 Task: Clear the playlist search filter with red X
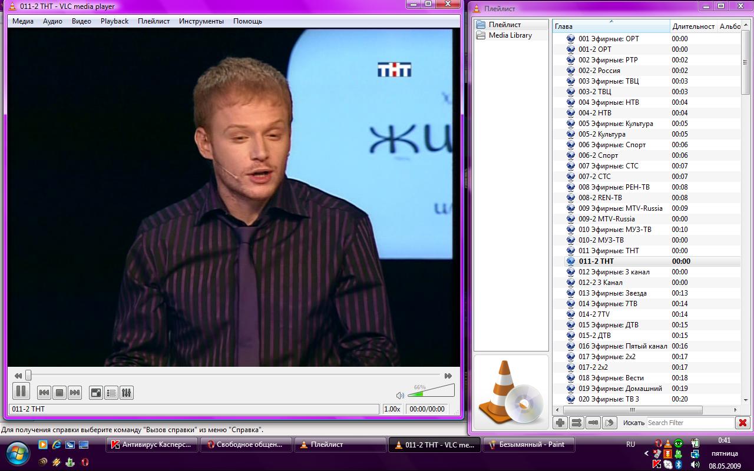tap(743, 423)
